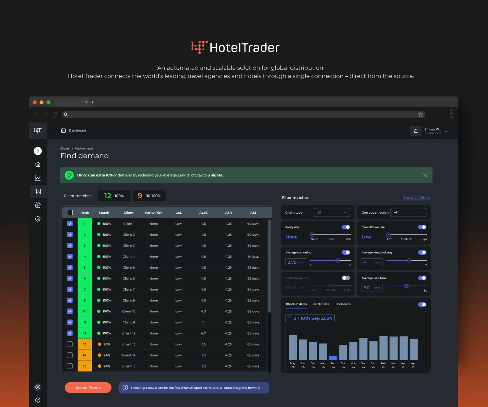Screen dimensions: 488x407
Task: Open the analytics chart icon in sidebar
Action: pos(38,178)
